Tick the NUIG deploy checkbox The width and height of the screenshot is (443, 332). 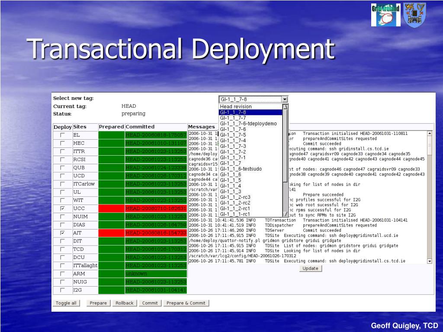click(x=62, y=282)
